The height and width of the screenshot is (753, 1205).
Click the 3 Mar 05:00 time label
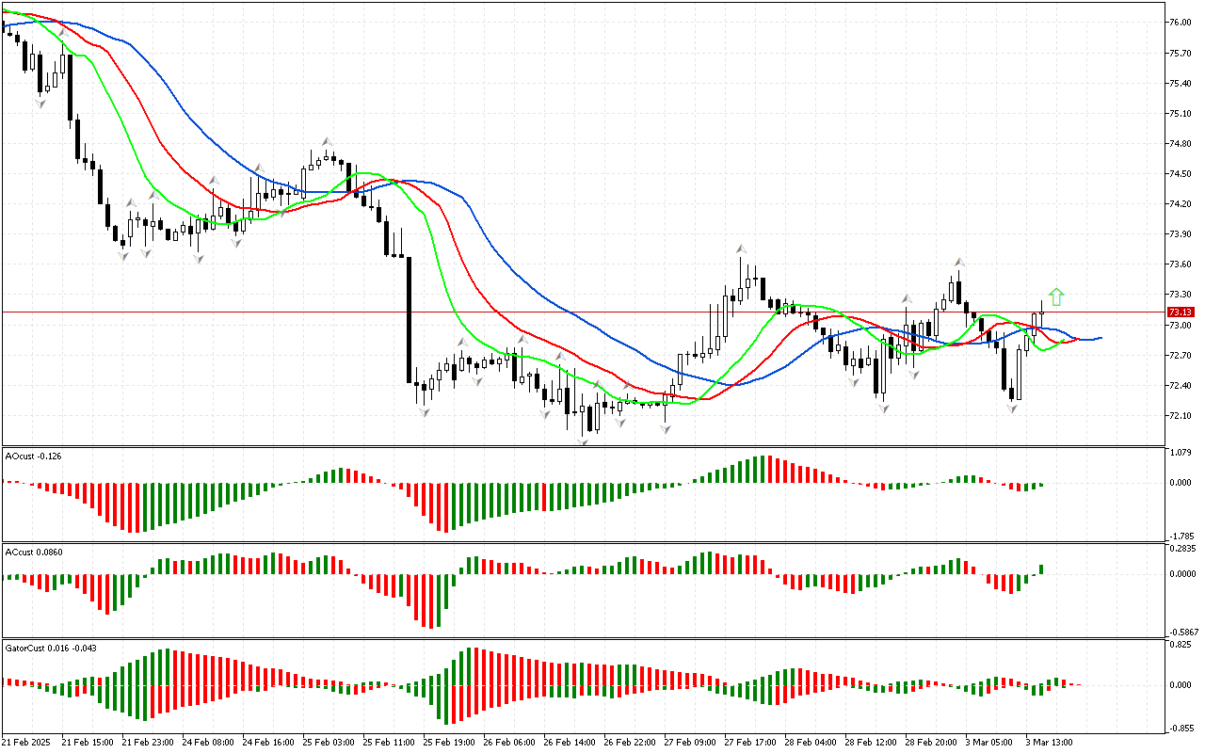click(x=989, y=743)
